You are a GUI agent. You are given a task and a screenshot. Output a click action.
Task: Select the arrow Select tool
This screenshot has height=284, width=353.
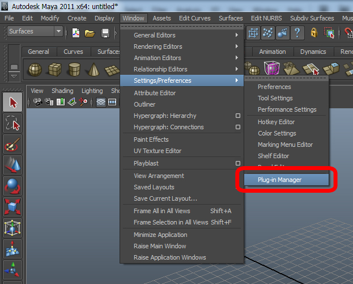point(12,102)
